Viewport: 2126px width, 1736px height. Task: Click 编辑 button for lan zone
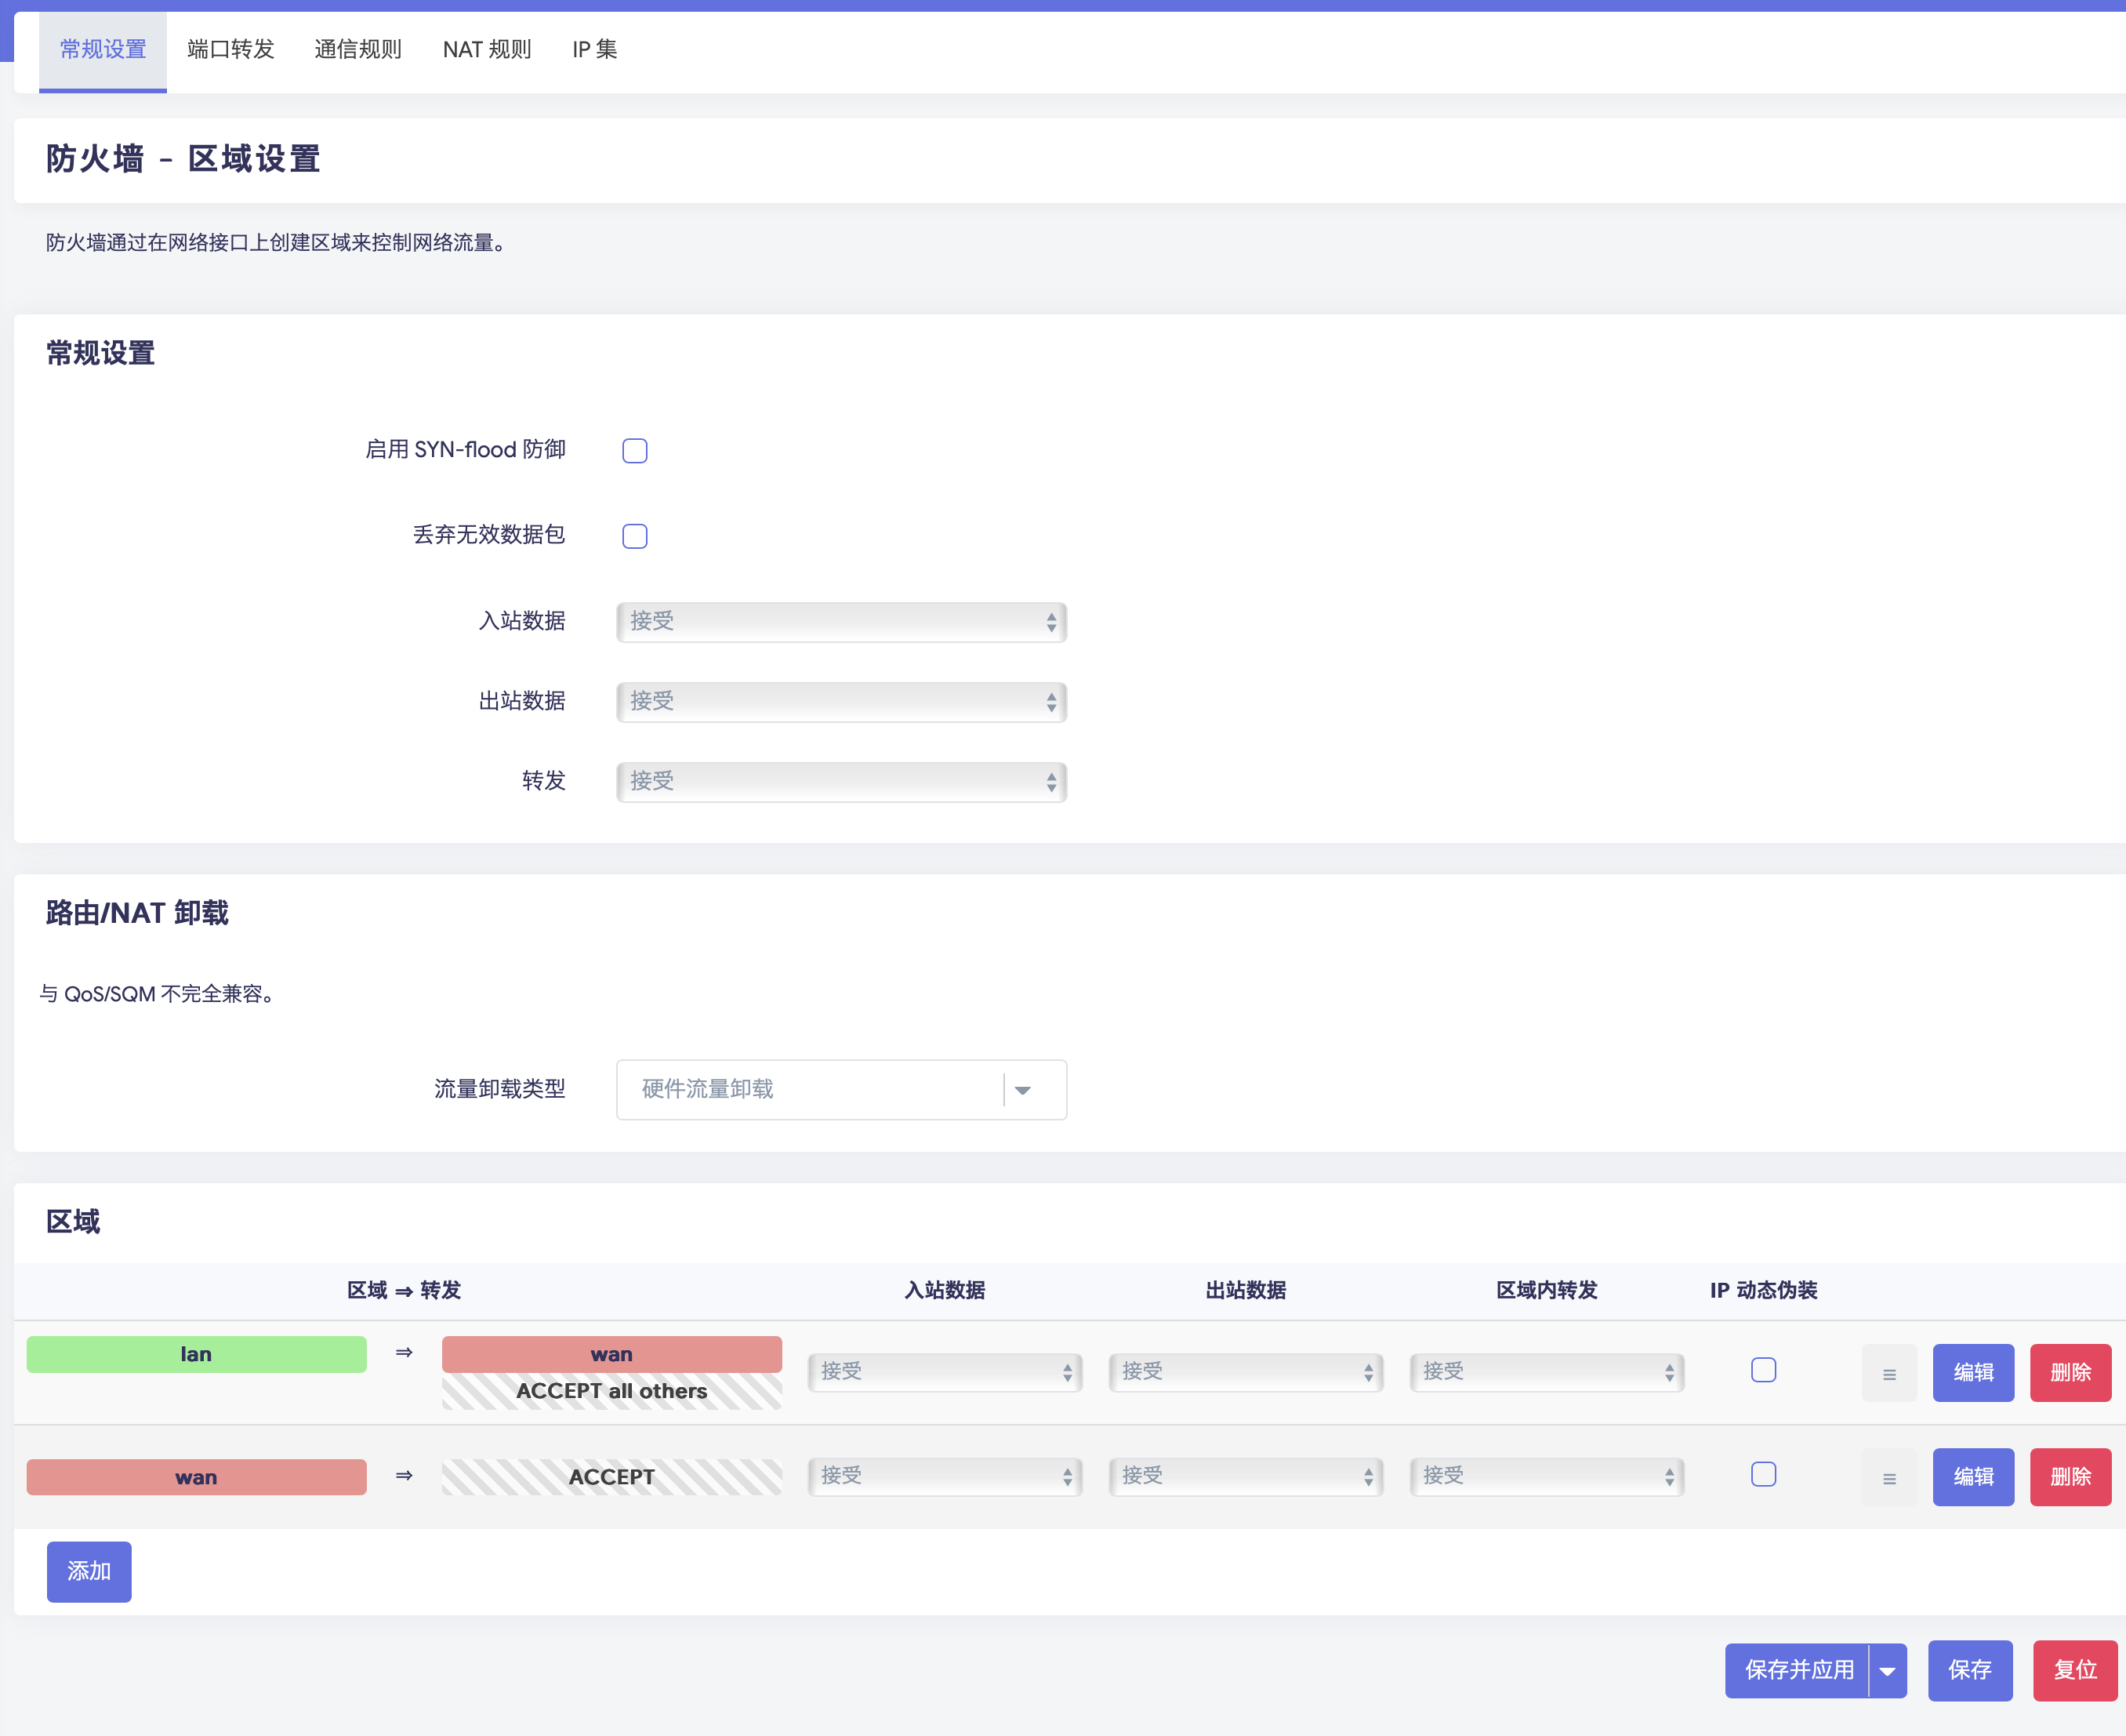1972,1372
